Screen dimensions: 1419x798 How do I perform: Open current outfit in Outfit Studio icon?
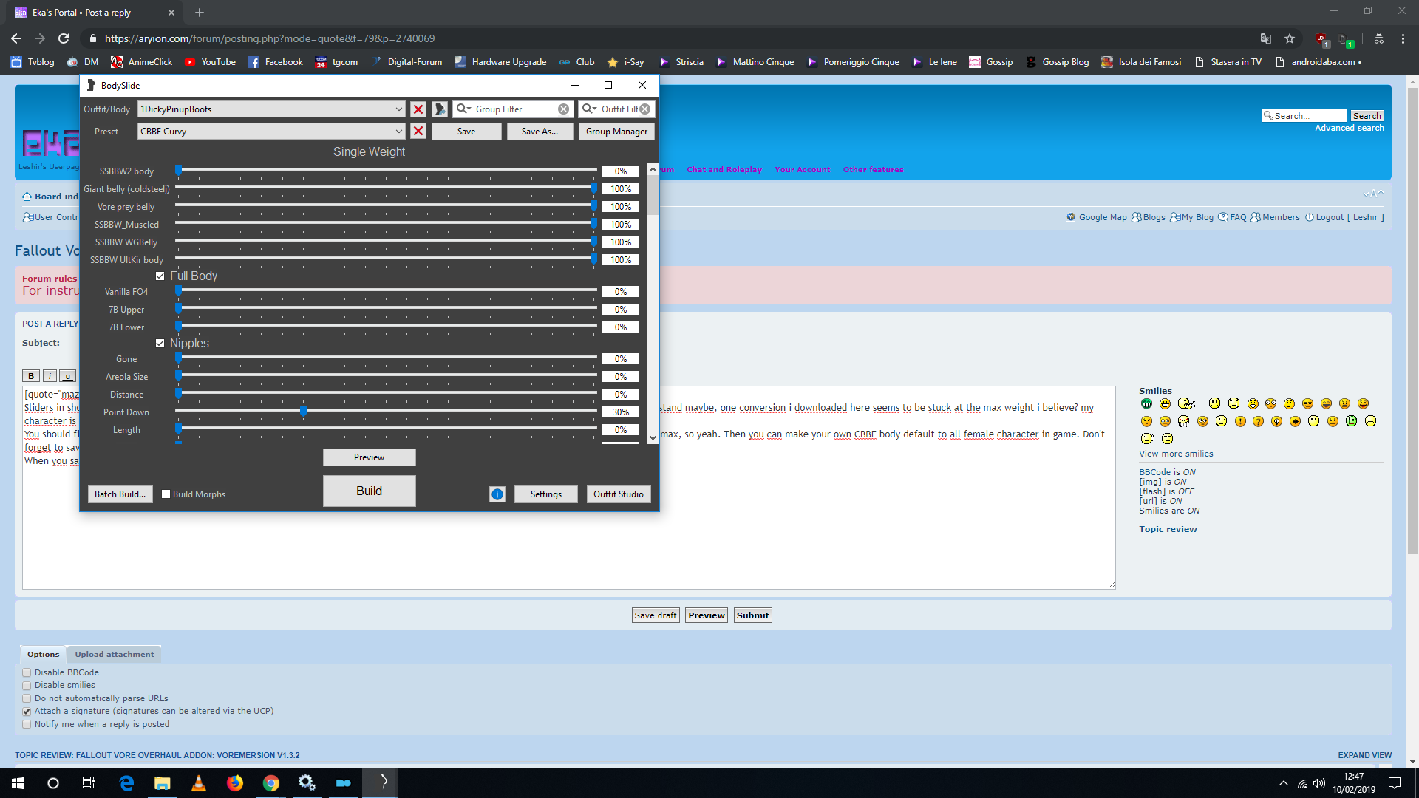(x=440, y=109)
